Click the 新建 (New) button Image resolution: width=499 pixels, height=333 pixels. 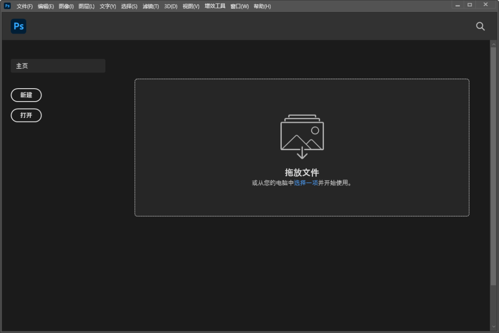pos(26,95)
